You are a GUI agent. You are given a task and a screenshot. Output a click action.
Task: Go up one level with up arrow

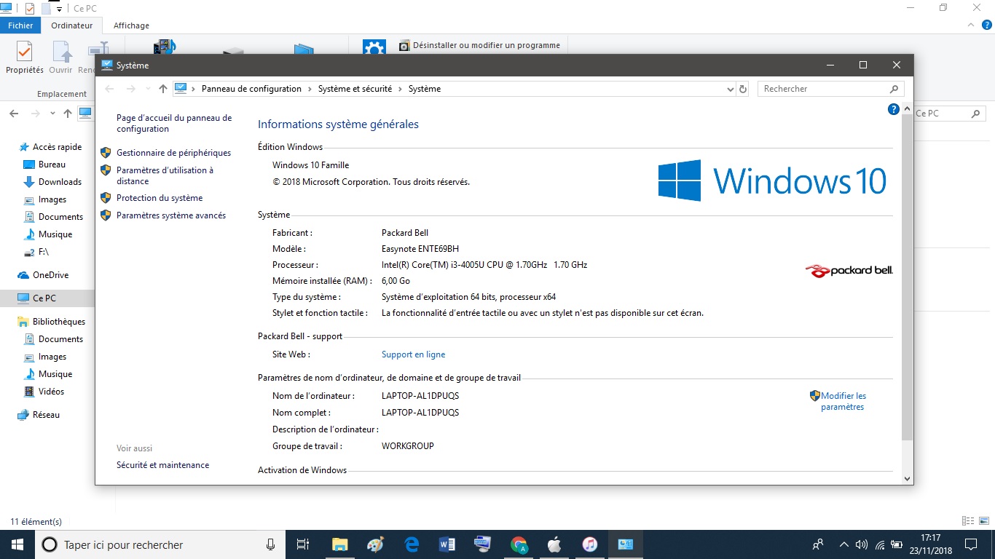[163, 89]
